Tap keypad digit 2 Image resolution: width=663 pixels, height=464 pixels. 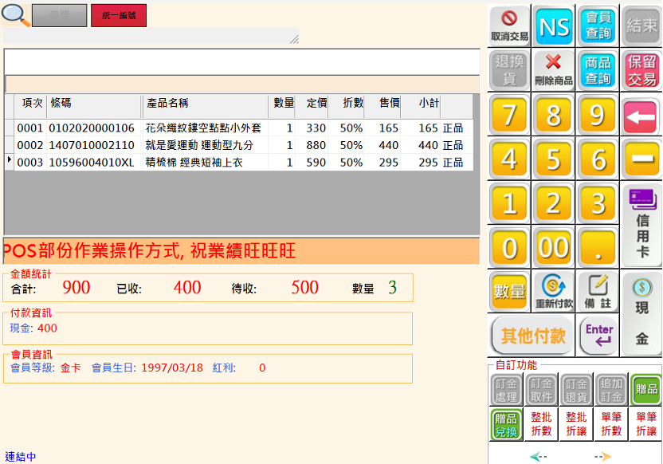coord(554,203)
